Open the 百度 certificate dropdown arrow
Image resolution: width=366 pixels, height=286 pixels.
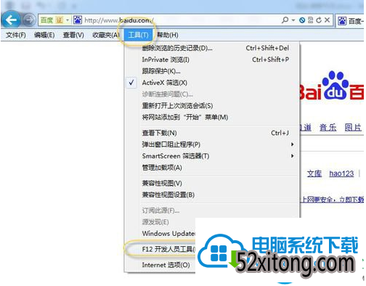68,20
